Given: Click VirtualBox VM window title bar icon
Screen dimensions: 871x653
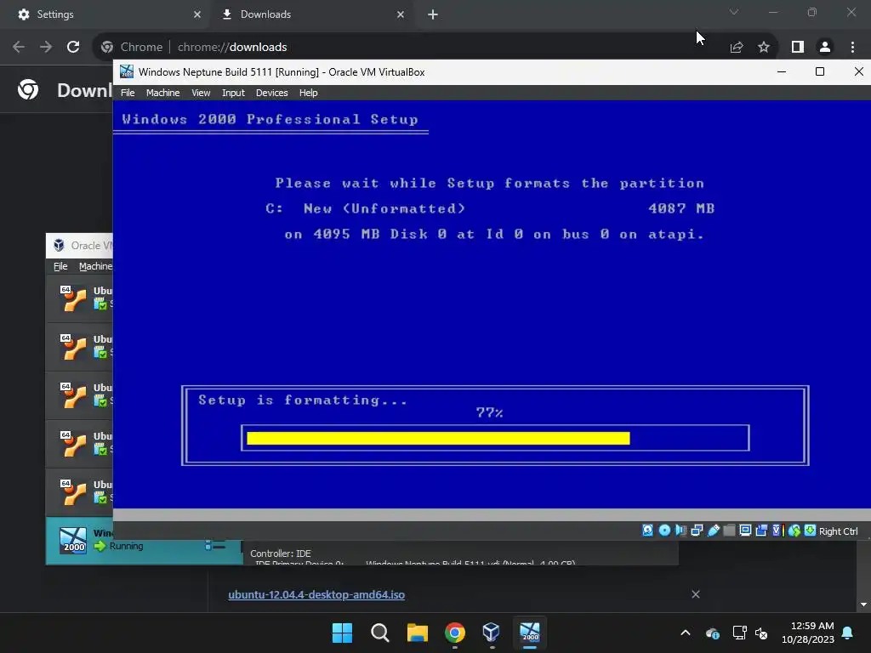Looking at the screenshot, I should [x=127, y=71].
